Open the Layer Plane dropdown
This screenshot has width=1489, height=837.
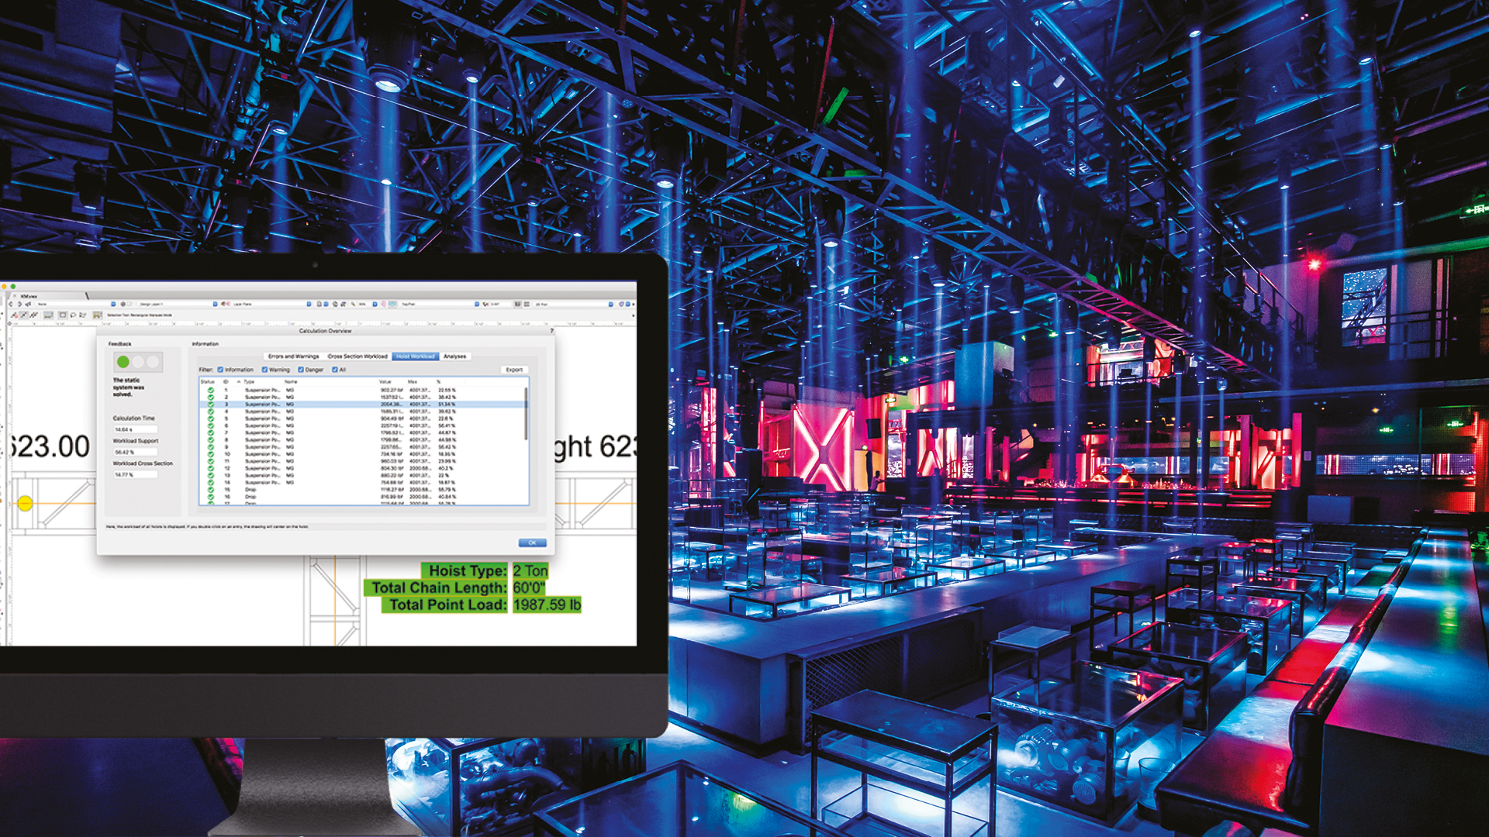[x=309, y=304]
